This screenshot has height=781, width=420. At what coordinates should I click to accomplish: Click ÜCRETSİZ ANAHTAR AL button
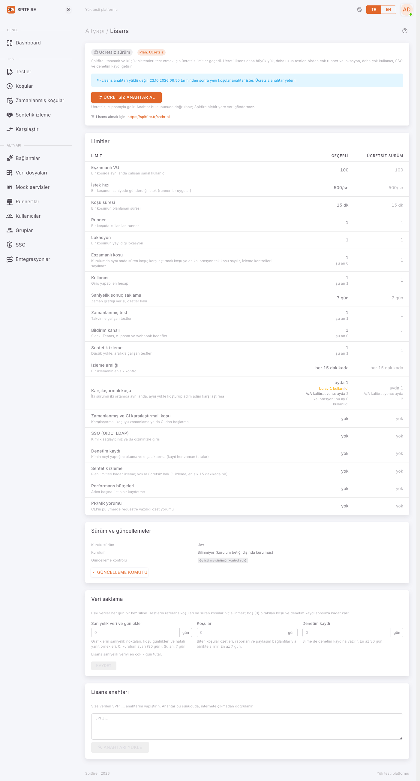pyautogui.click(x=126, y=97)
